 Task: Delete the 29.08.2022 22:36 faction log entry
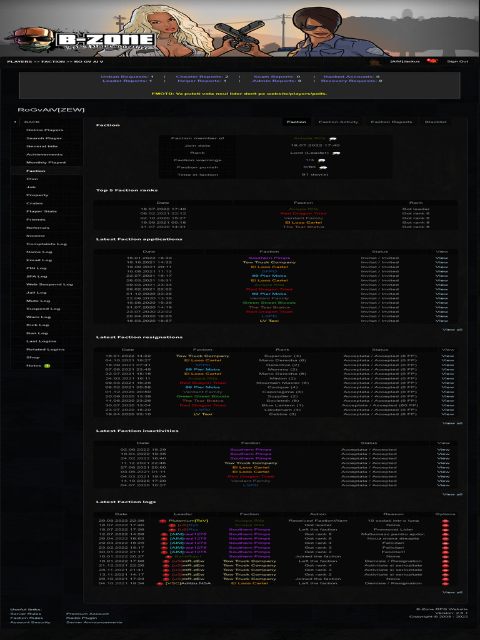[445, 521]
